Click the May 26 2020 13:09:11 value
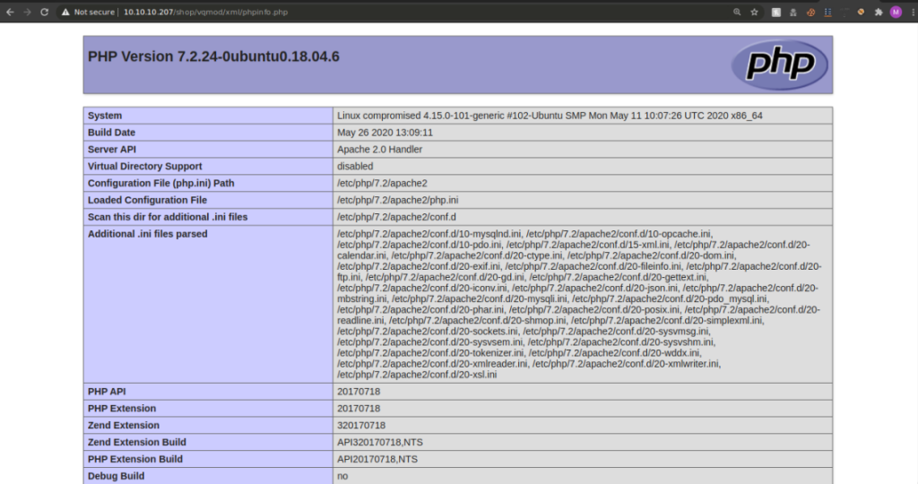Viewport: 918px width, 484px height. [x=385, y=133]
